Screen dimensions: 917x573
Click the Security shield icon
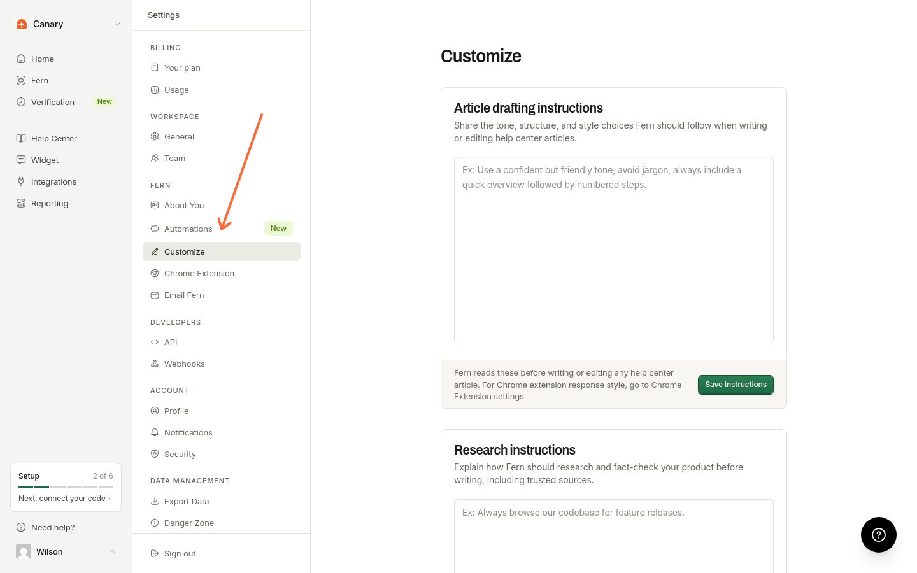tap(155, 454)
